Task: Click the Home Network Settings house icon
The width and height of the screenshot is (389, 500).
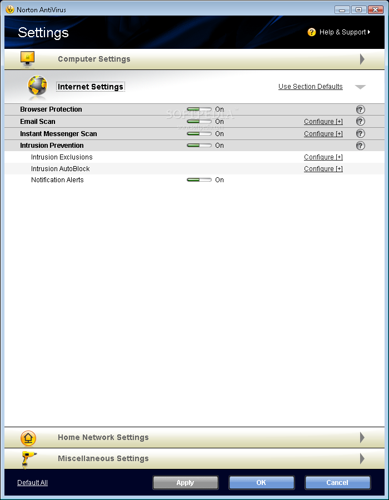Action: [x=28, y=438]
